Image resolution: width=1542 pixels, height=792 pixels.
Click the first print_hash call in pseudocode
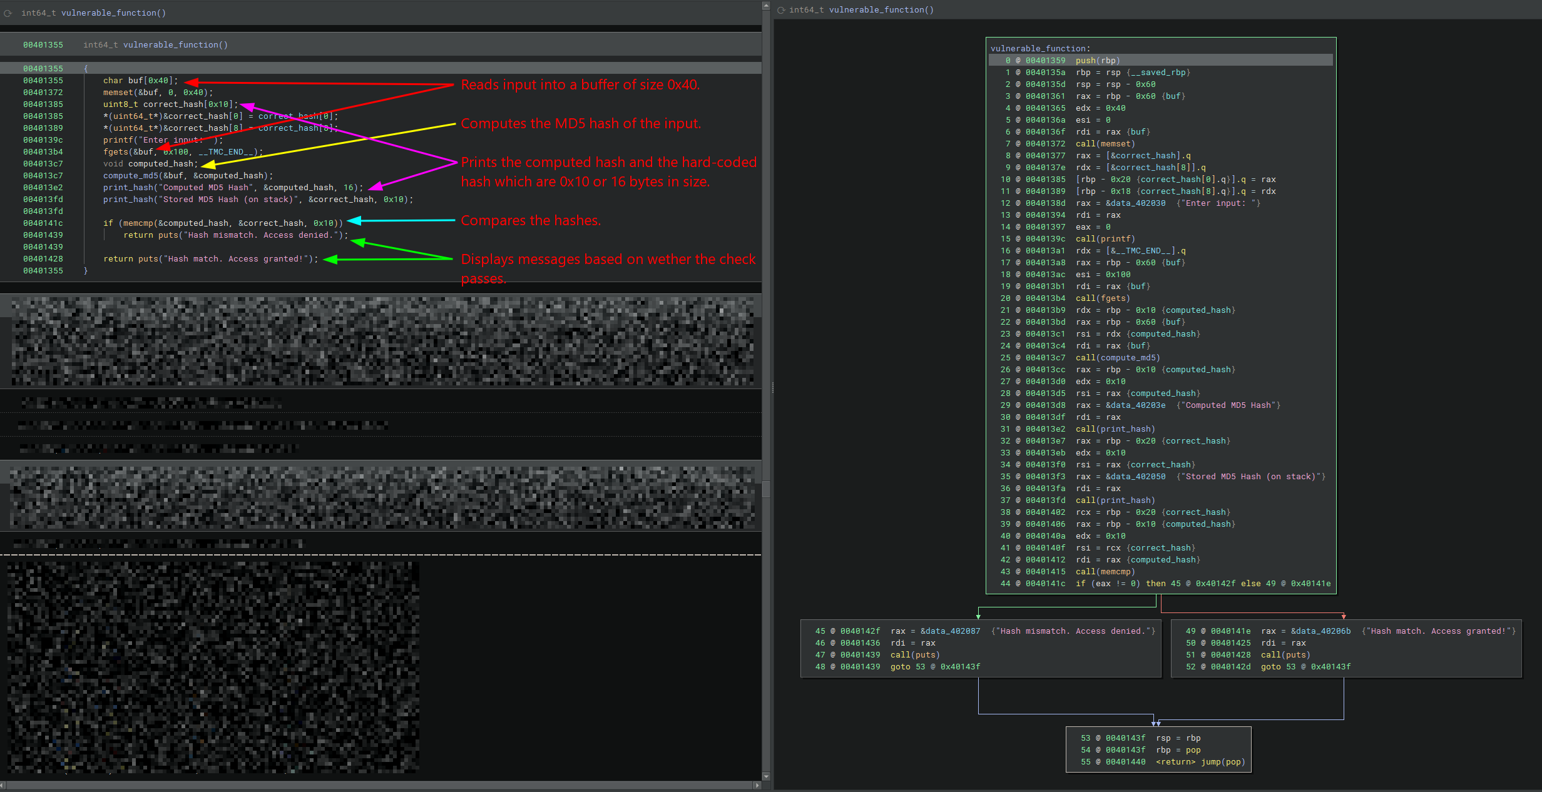128,188
